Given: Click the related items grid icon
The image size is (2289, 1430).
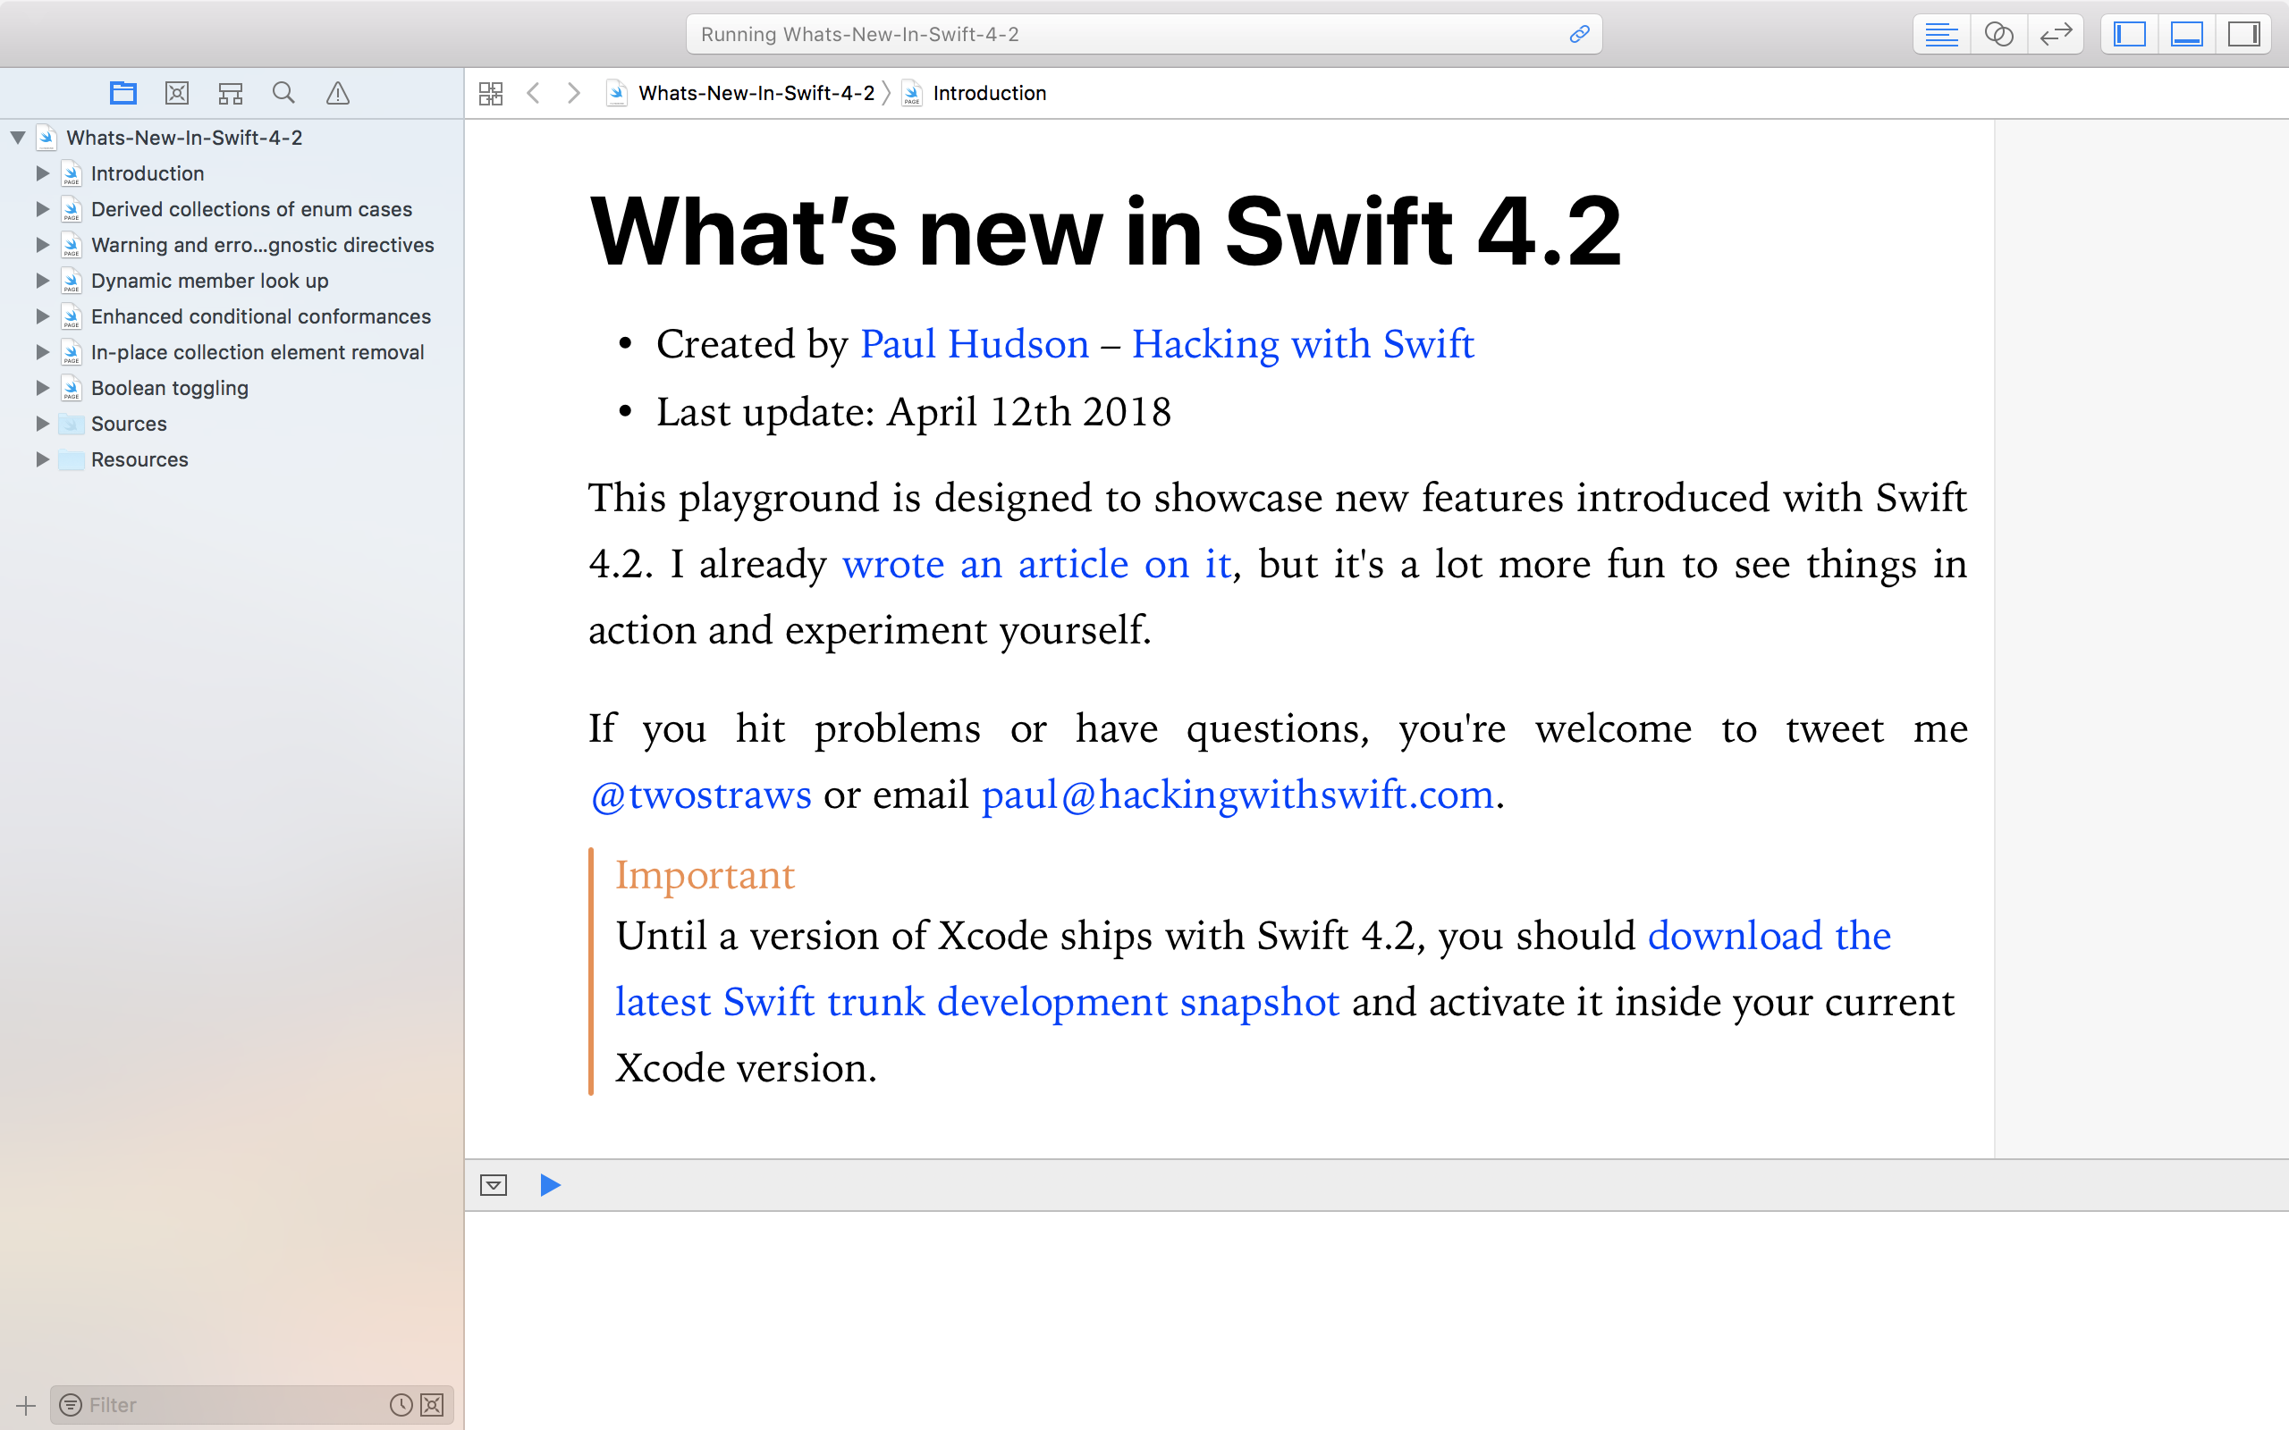Looking at the screenshot, I should point(491,93).
